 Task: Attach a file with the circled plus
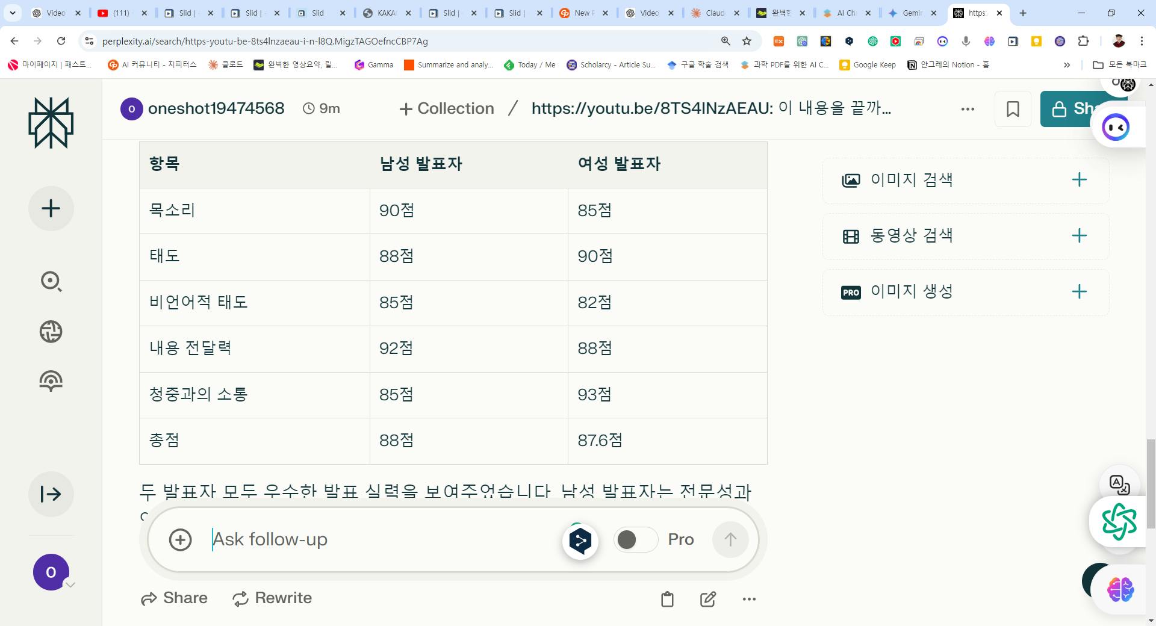[180, 539]
